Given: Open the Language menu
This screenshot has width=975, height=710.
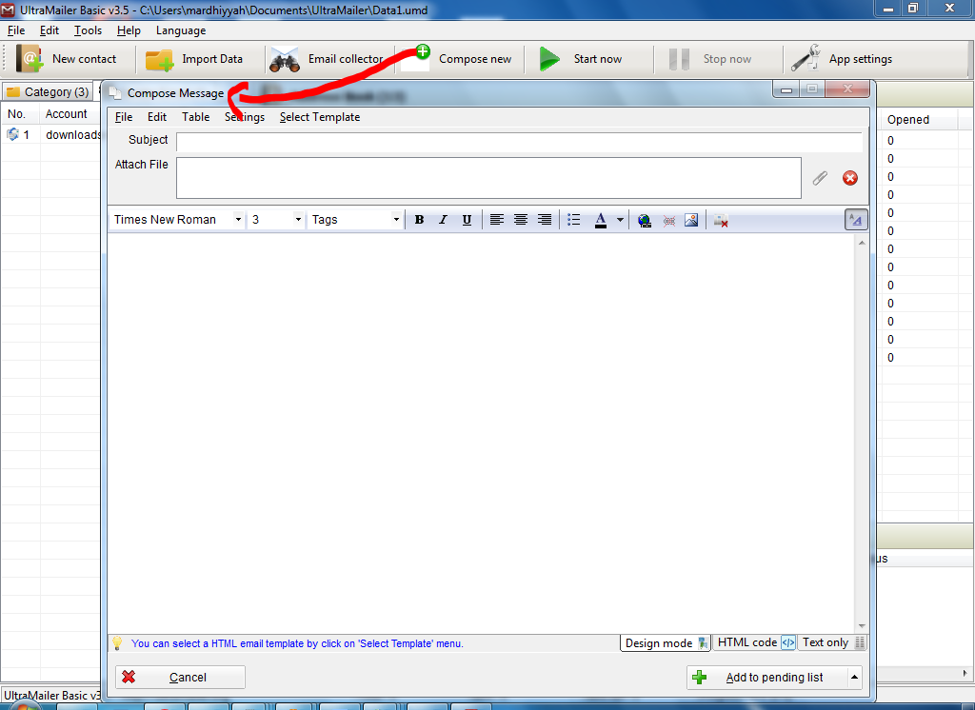Looking at the screenshot, I should pos(181,30).
